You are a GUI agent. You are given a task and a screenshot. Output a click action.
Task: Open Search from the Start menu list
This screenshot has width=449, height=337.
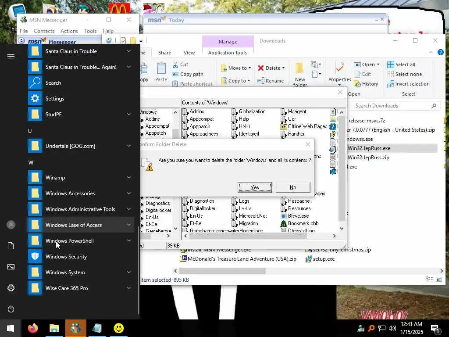(x=81, y=83)
